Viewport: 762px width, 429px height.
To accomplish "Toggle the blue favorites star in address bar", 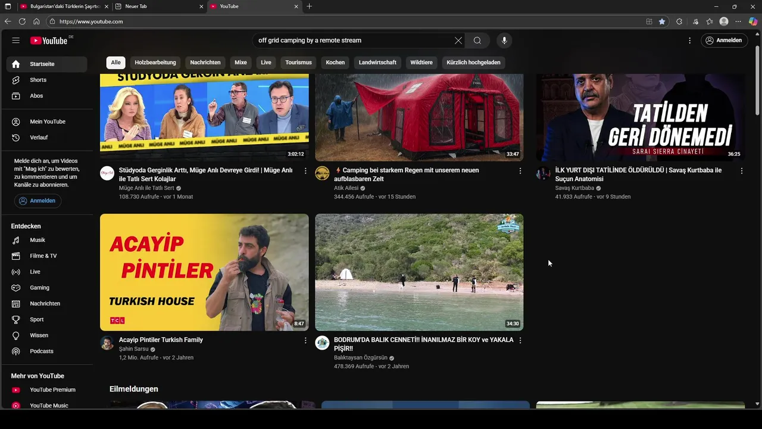I will click(x=662, y=21).
